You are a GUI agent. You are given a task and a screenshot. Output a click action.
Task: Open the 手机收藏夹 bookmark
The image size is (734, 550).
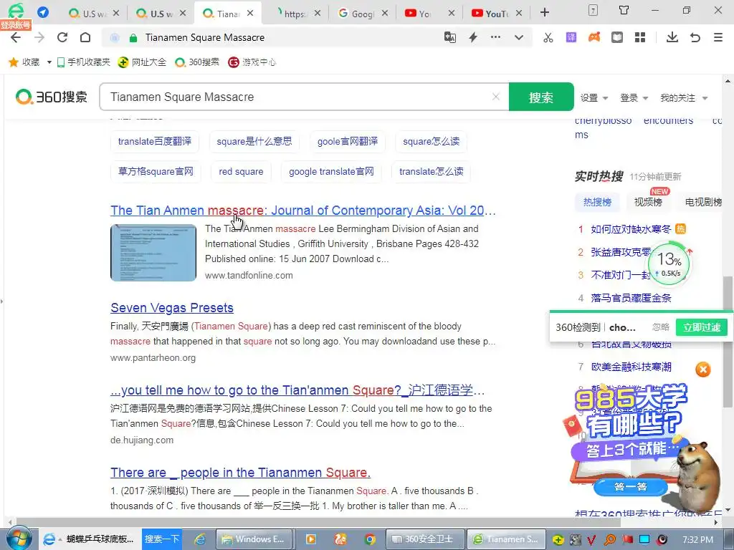[x=83, y=62]
